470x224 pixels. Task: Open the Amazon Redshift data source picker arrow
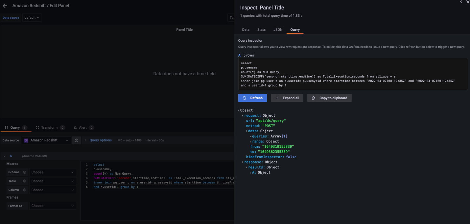pos(67,140)
